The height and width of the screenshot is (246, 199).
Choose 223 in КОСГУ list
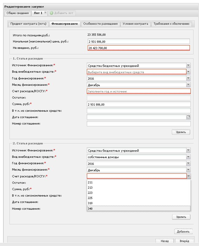(x=138, y=193)
